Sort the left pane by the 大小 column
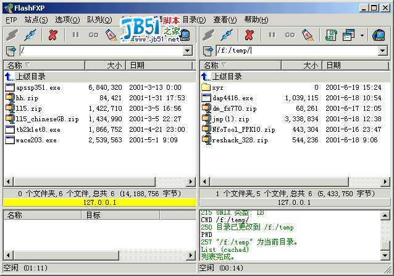This screenshot has height=276, width=394. 105,66
